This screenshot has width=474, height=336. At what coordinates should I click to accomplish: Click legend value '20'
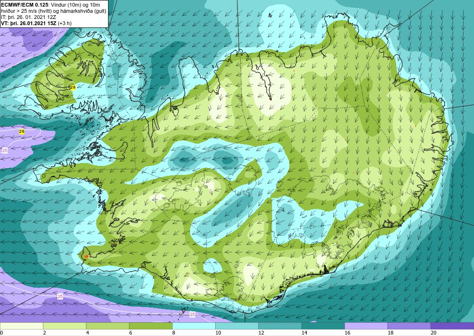point(434,333)
